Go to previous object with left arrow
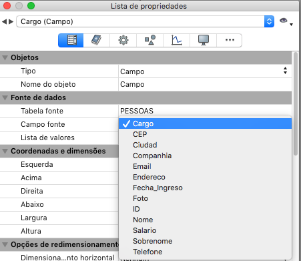Screen dimensions: 301x261 click(4, 21)
